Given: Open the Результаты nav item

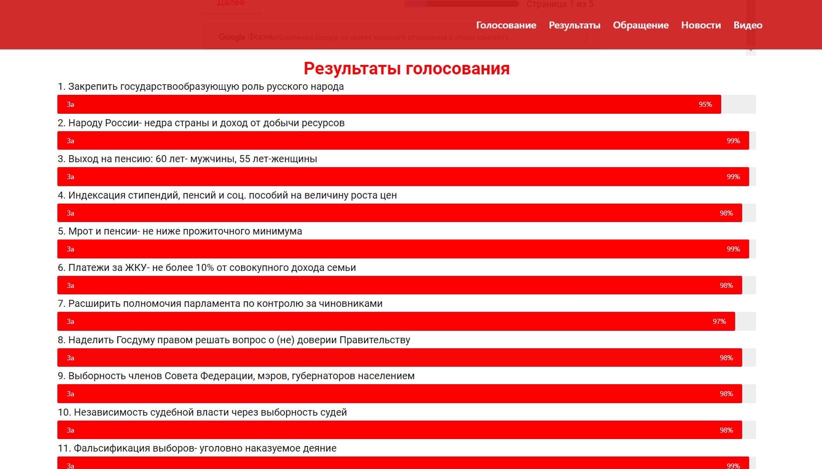Looking at the screenshot, I should click(574, 25).
